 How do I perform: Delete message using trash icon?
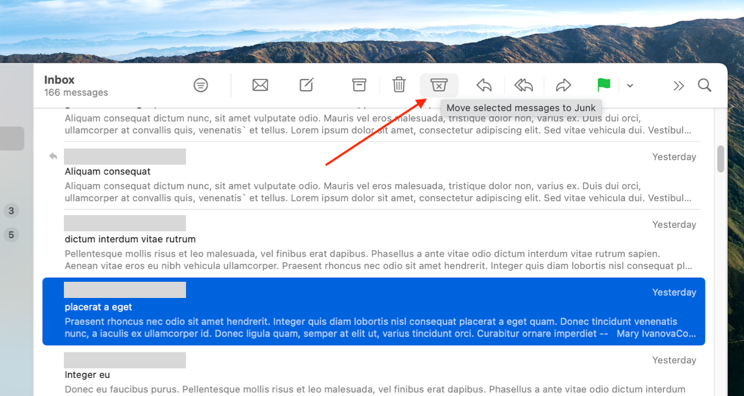click(x=399, y=85)
